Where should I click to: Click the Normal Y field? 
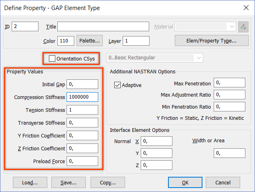pyautogui.click(x=156, y=153)
